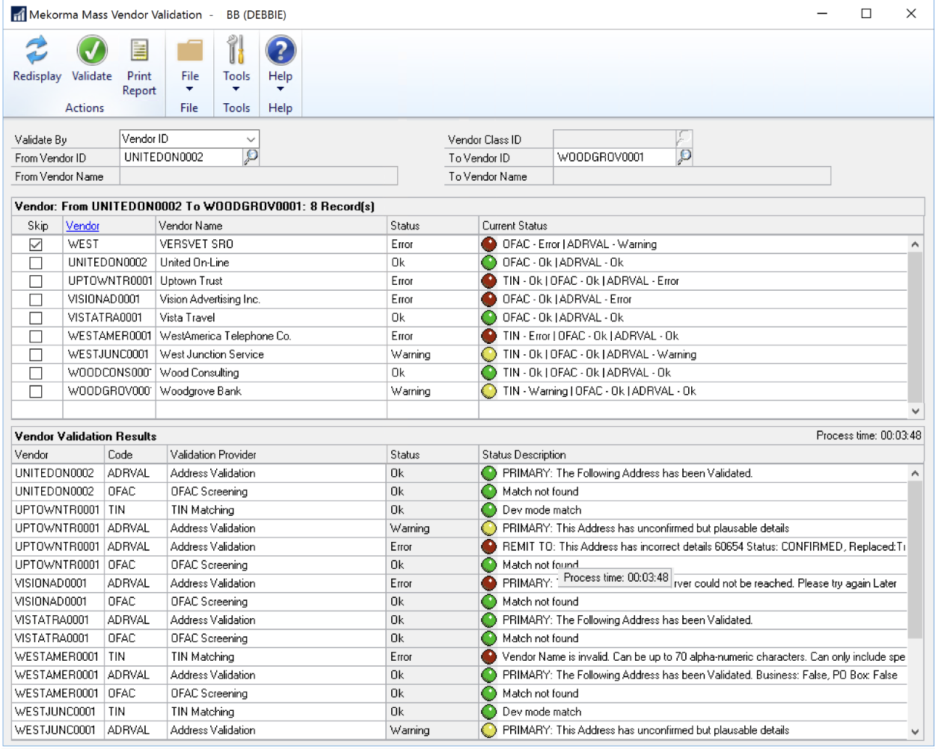Click yellow status icon for WESTJUNC0001 vendor row
Screen dimensions: 935x749
click(489, 354)
